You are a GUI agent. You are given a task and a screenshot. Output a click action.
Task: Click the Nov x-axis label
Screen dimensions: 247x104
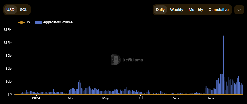click(211, 98)
